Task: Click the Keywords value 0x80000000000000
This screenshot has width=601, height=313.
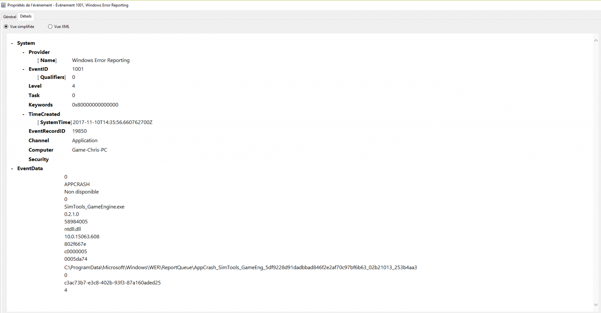Action: point(95,105)
